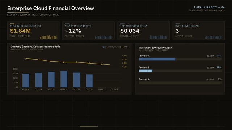Click the Q4 FY24 spend bar
Screen dimensions: 232x130
coord(64,79)
